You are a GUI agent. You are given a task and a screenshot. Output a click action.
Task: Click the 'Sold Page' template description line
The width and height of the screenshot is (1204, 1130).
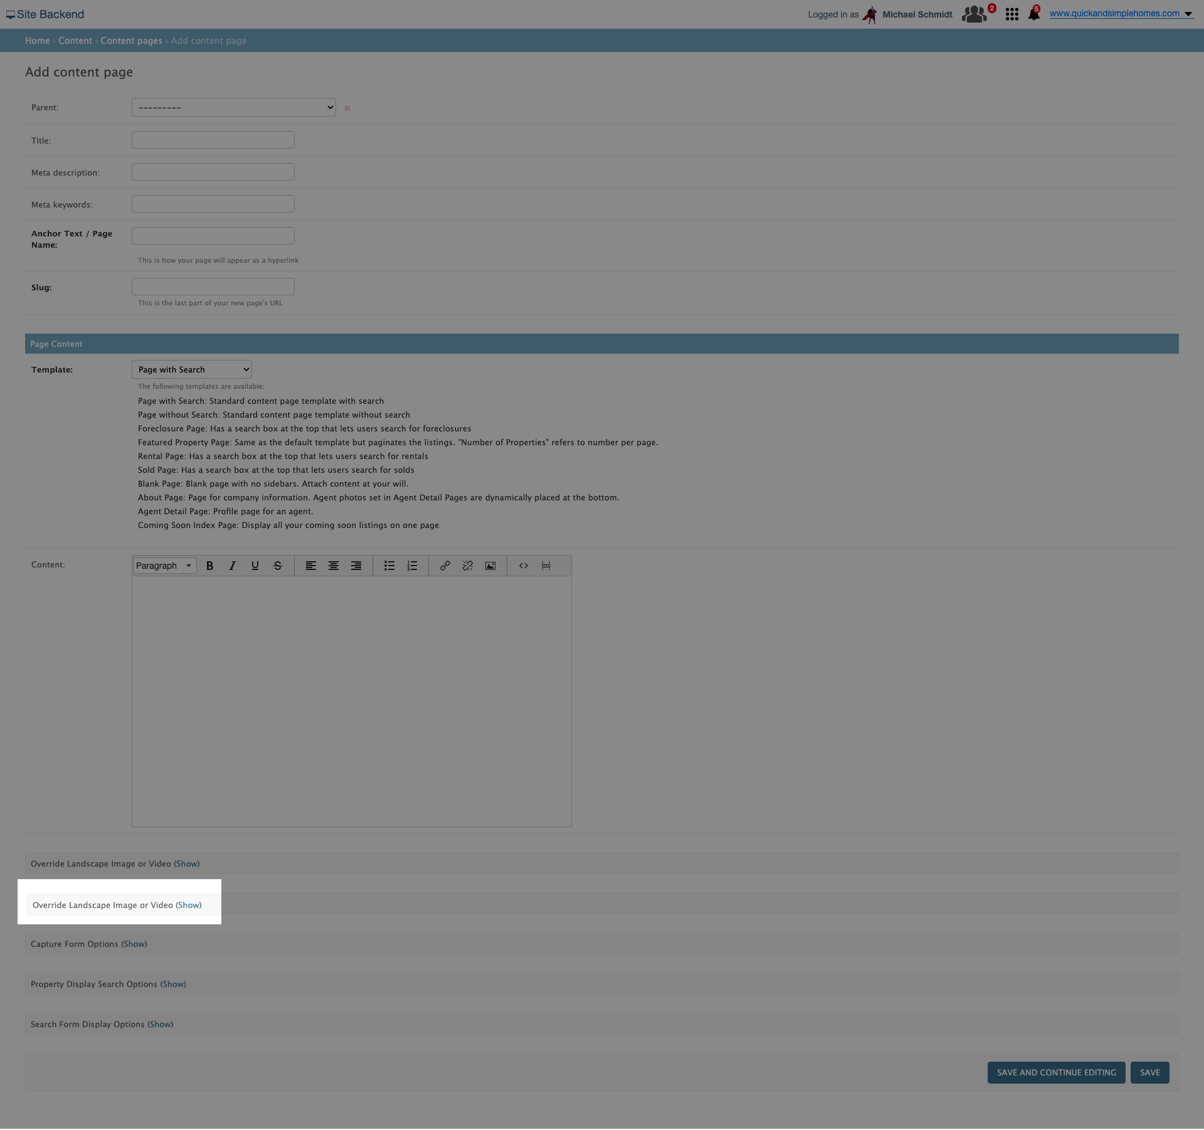click(x=276, y=470)
